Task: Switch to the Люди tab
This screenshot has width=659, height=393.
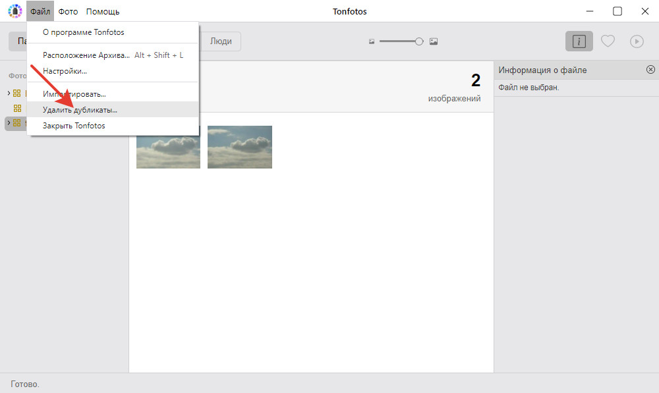Action: [x=221, y=41]
